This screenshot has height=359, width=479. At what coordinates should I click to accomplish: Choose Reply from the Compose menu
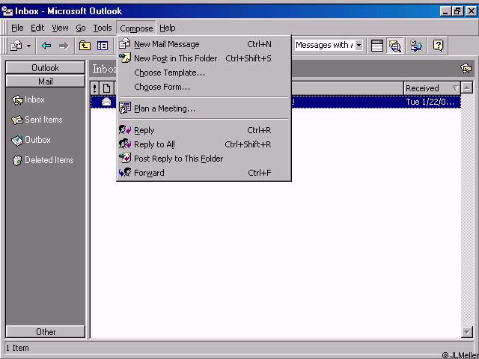pyautogui.click(x=204, y=130)
